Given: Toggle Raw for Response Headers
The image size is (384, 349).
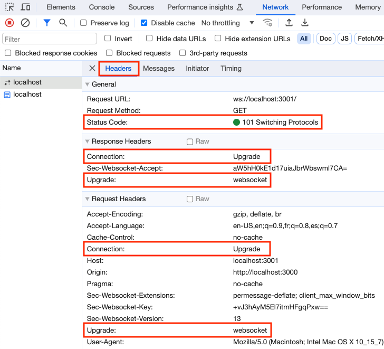Looking at the screenshot, I should click(x=190, y=142).
